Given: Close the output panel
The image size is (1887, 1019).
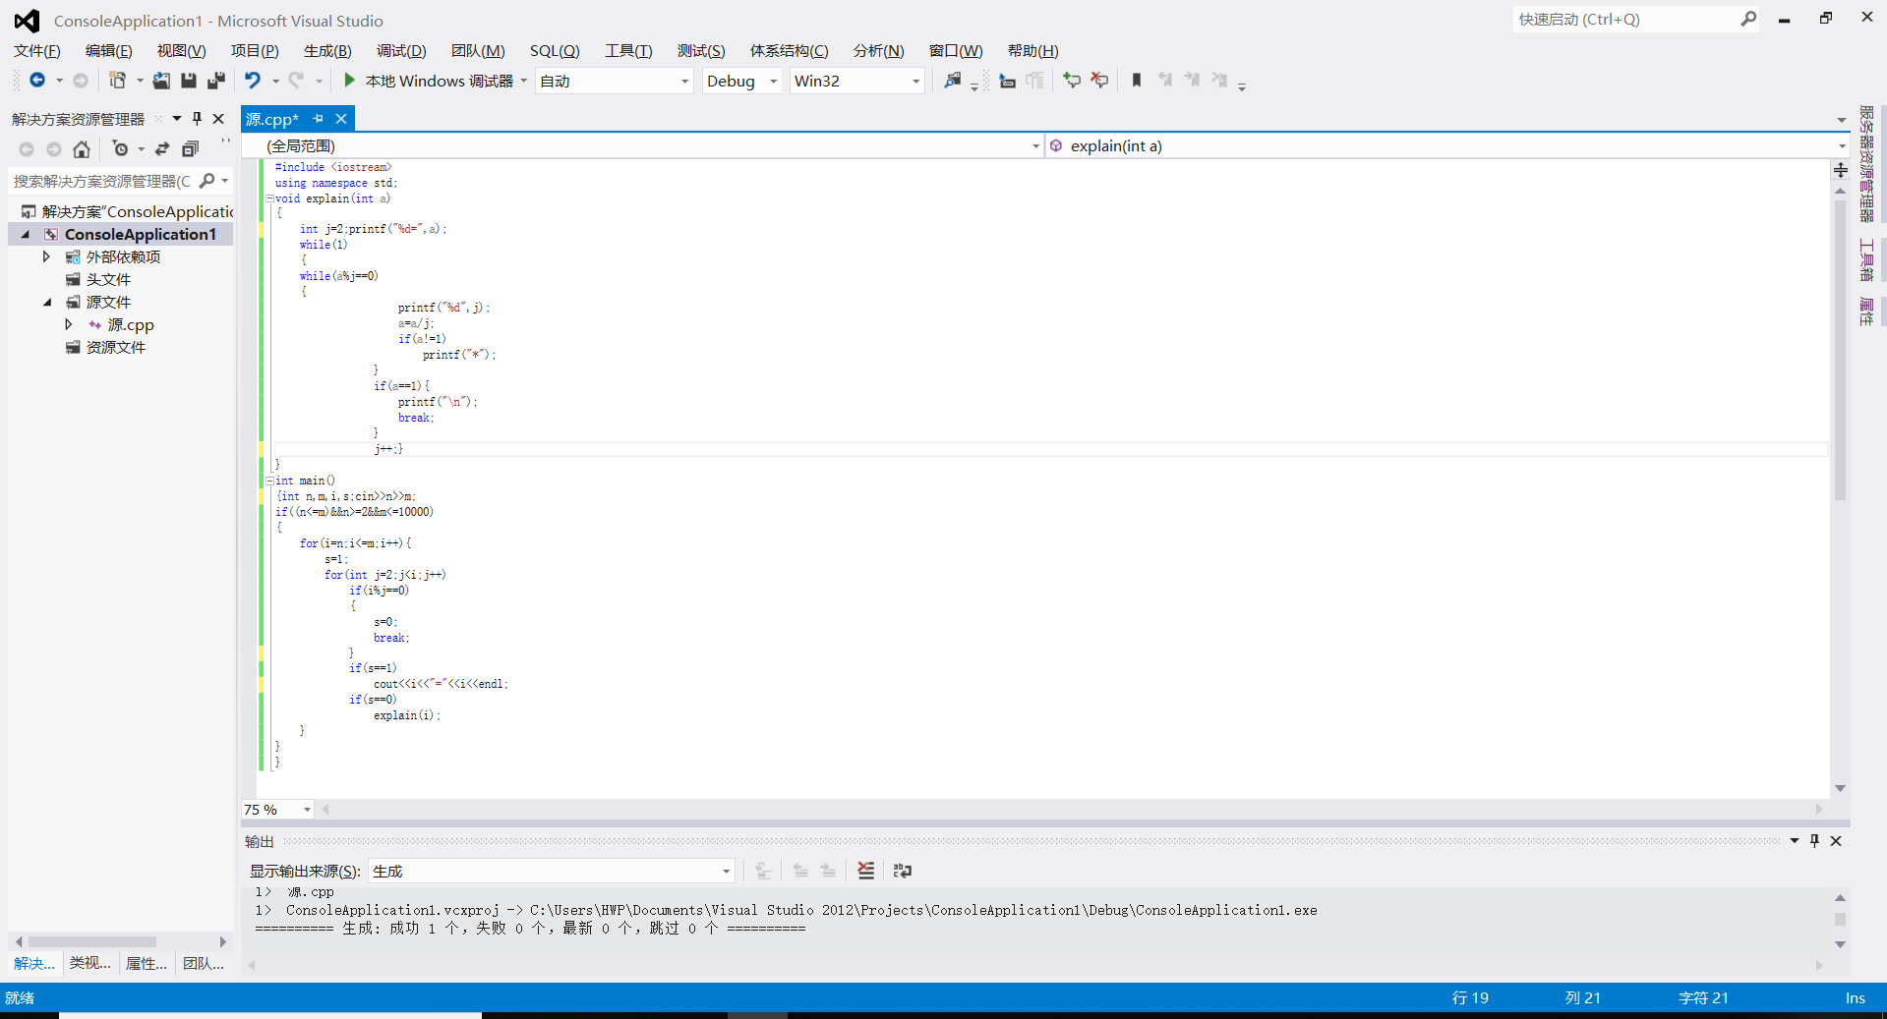Looking at the screenshot, I should (x=1836, y=841).
